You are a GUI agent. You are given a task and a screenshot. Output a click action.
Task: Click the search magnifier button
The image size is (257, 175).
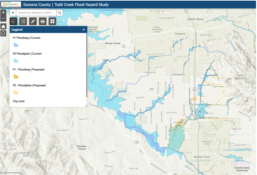point(59,13)
